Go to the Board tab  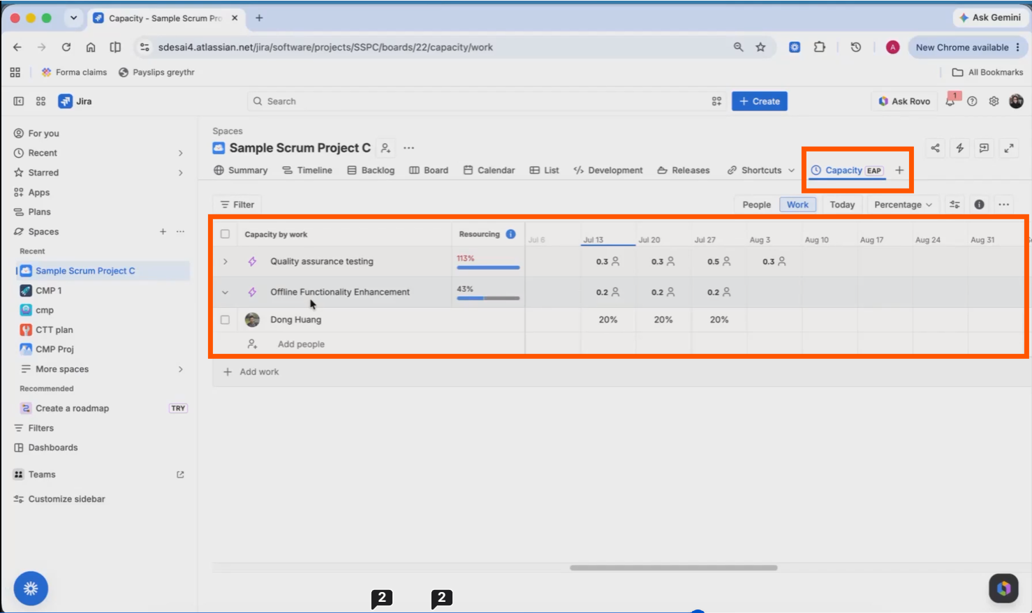[x=429, y=170]
